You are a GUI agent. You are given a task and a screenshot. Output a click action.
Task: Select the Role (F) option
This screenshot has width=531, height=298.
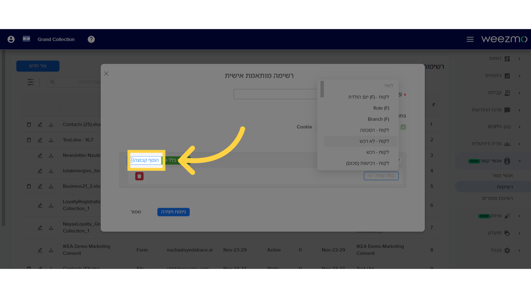(361, 108)
